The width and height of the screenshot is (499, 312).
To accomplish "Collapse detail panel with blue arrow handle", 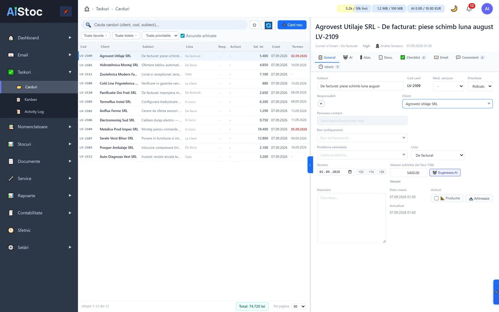I will (310, 165).
